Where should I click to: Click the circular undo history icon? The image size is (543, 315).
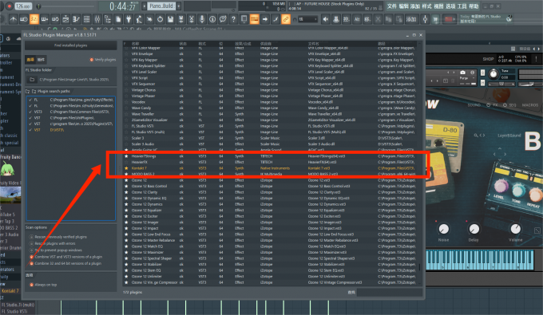[160, 19]
